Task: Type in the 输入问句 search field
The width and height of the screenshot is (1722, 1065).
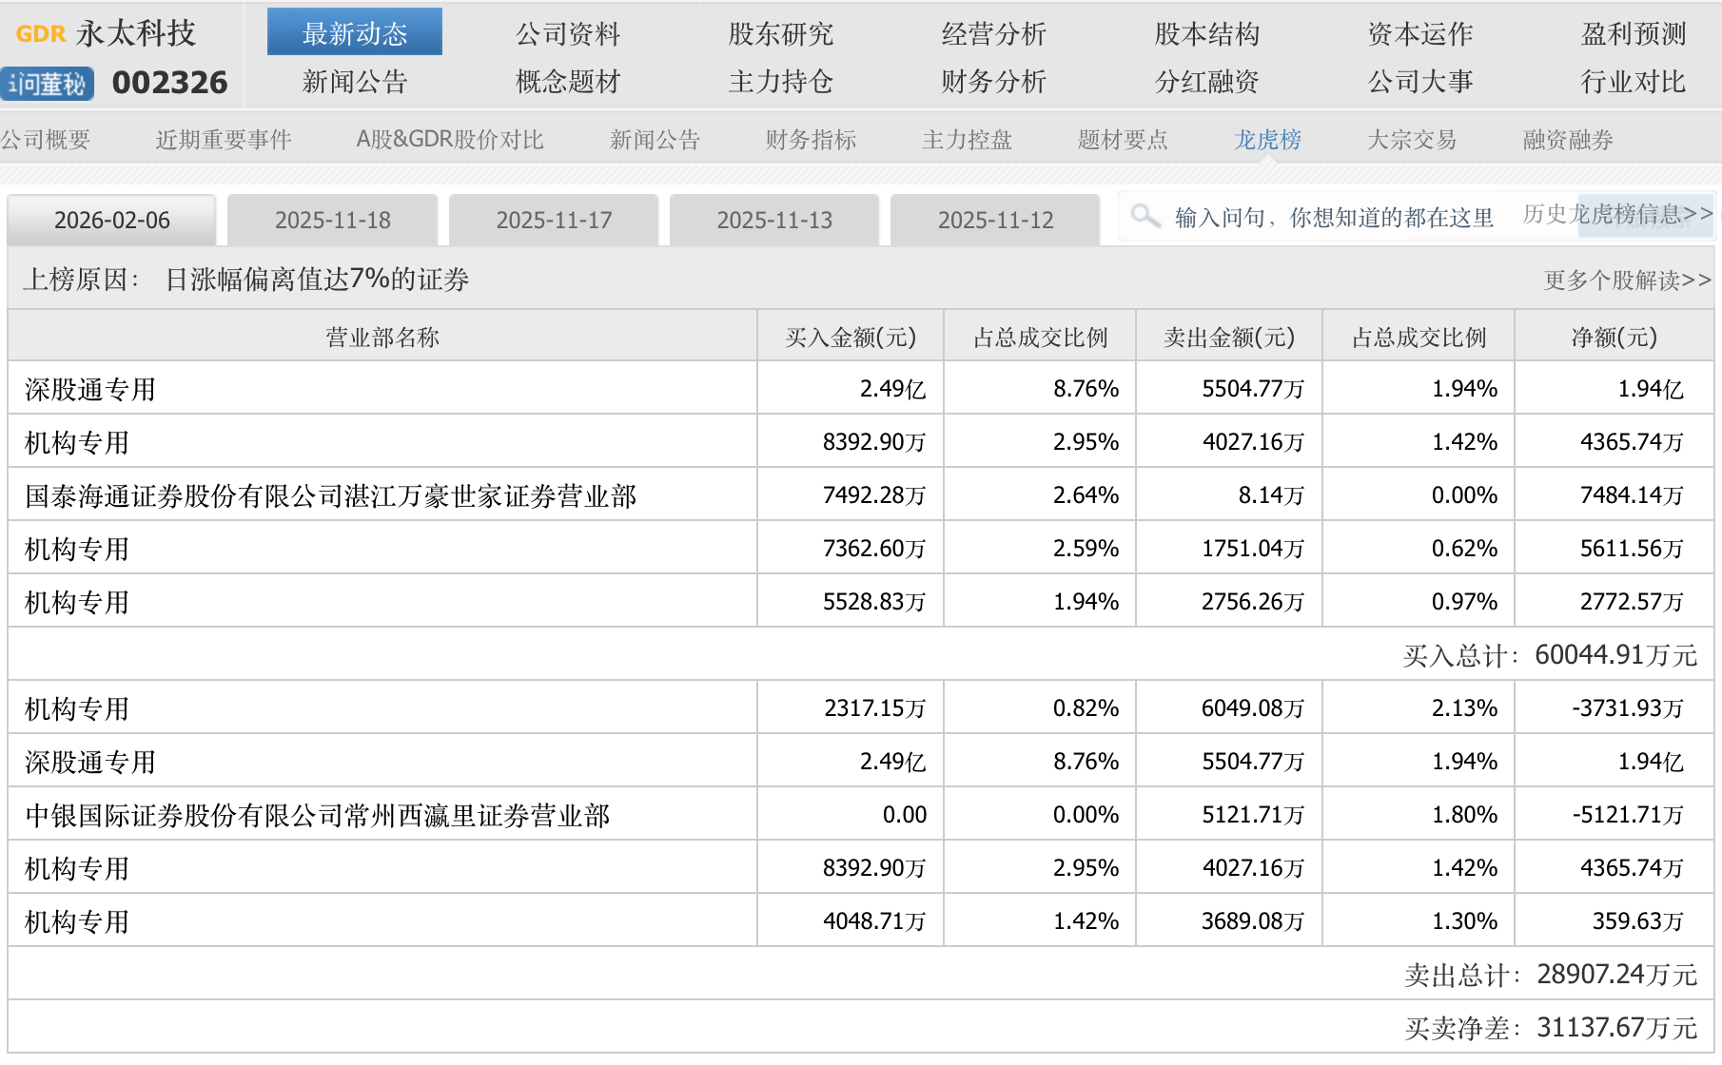Action: [1332, 218]
